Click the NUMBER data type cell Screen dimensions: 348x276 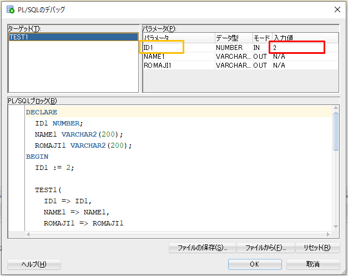pyautogui.click(x=234, y=48)
